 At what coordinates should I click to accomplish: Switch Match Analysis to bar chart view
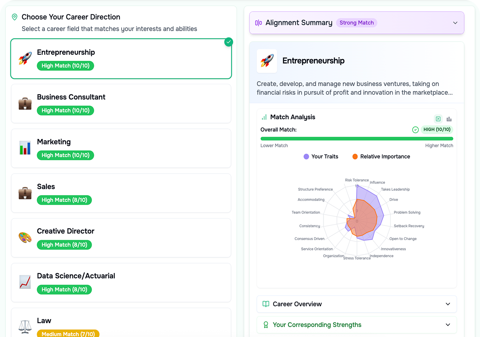pyautogui.click(x=449, y=119)
